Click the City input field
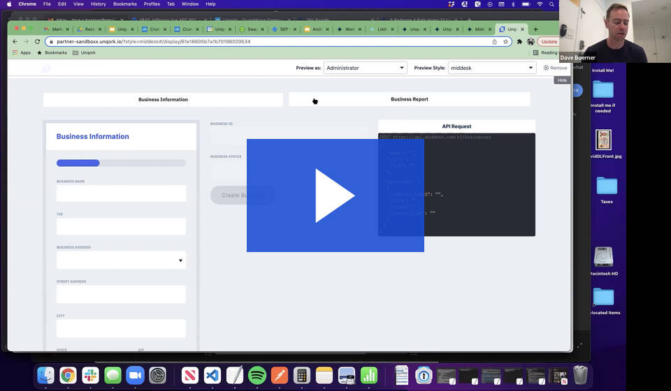 121,328
